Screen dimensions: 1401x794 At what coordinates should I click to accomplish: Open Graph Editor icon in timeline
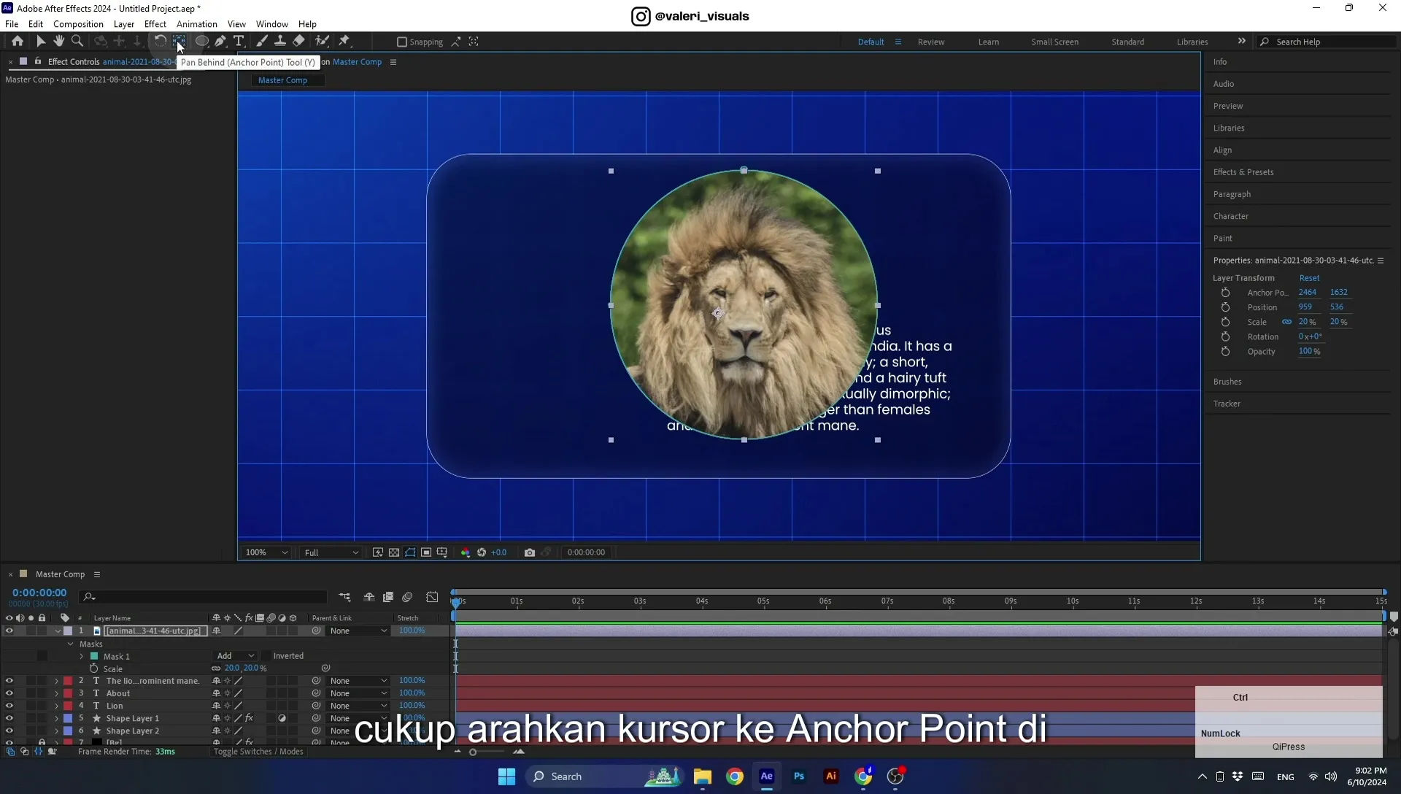point(432,598)
